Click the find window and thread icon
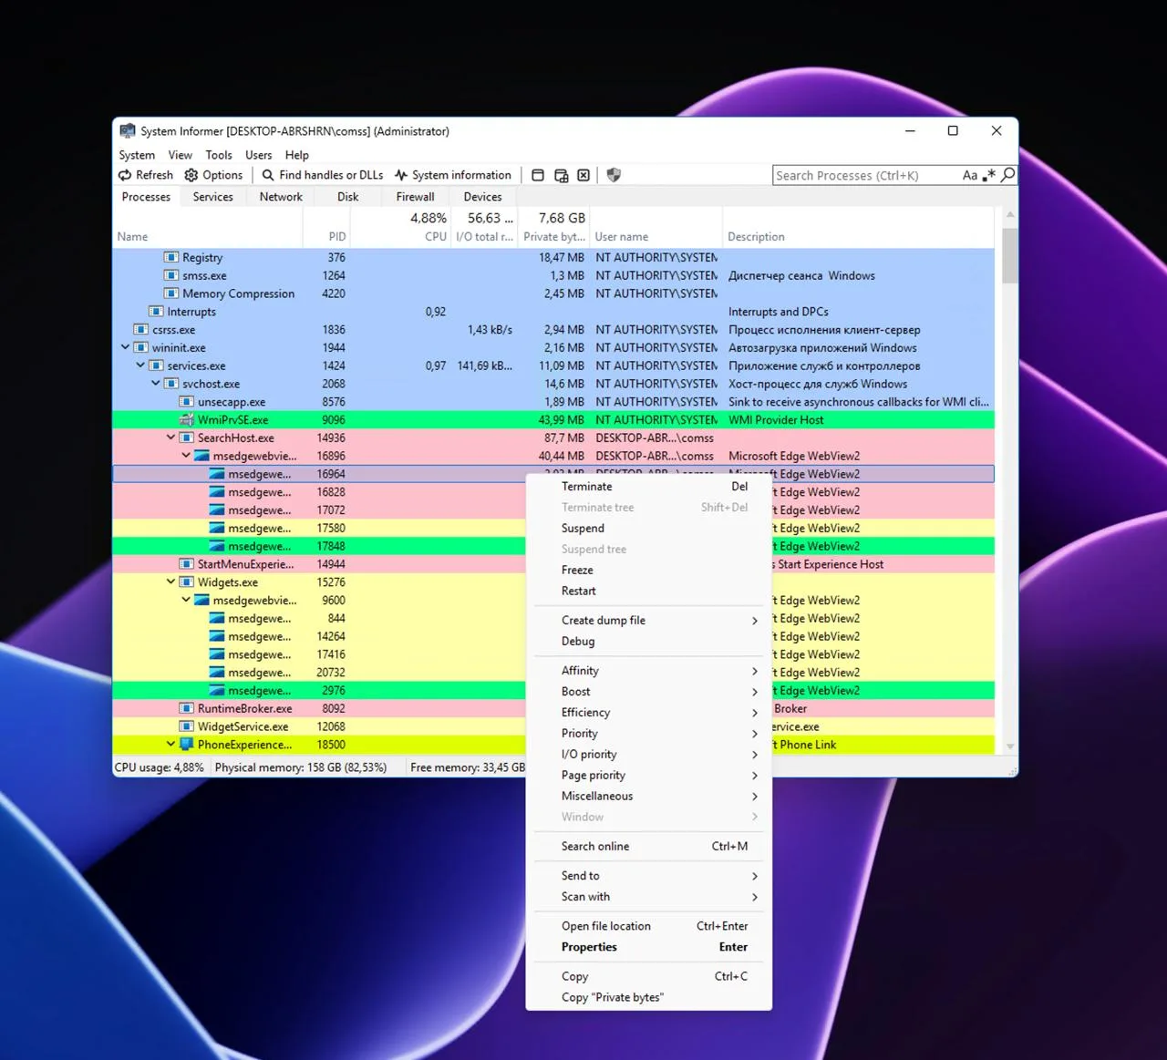Image resolution: width=1167 pixels, height=1060 pixels. (562, 175)
